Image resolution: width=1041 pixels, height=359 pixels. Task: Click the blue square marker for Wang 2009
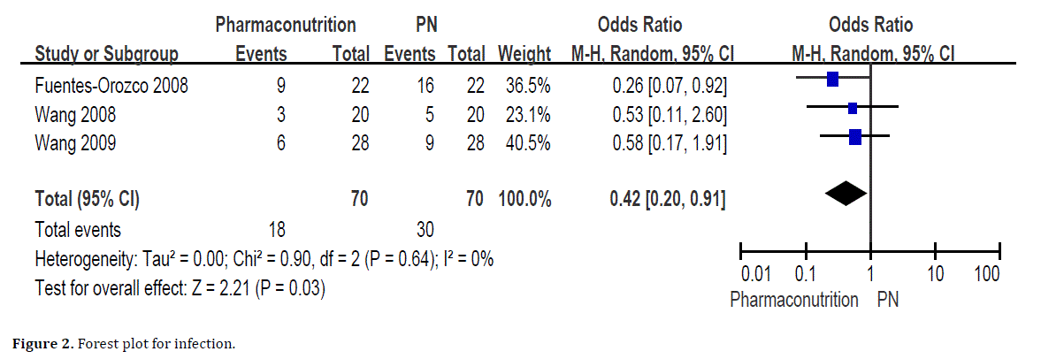tap(854, 136)
